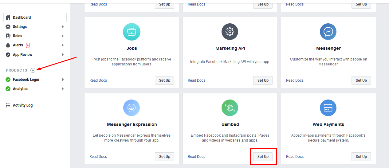
Task: Open the Dashboard menu item
Action: [35, 18]
